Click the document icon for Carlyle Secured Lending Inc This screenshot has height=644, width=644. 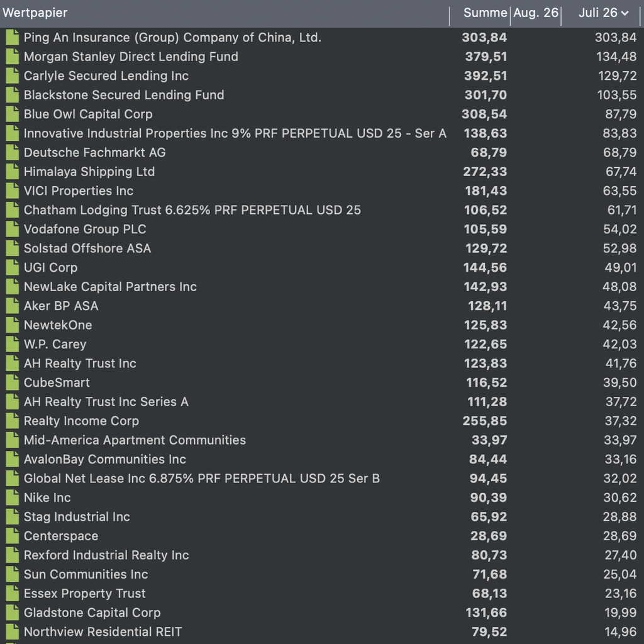coord(13,76)
